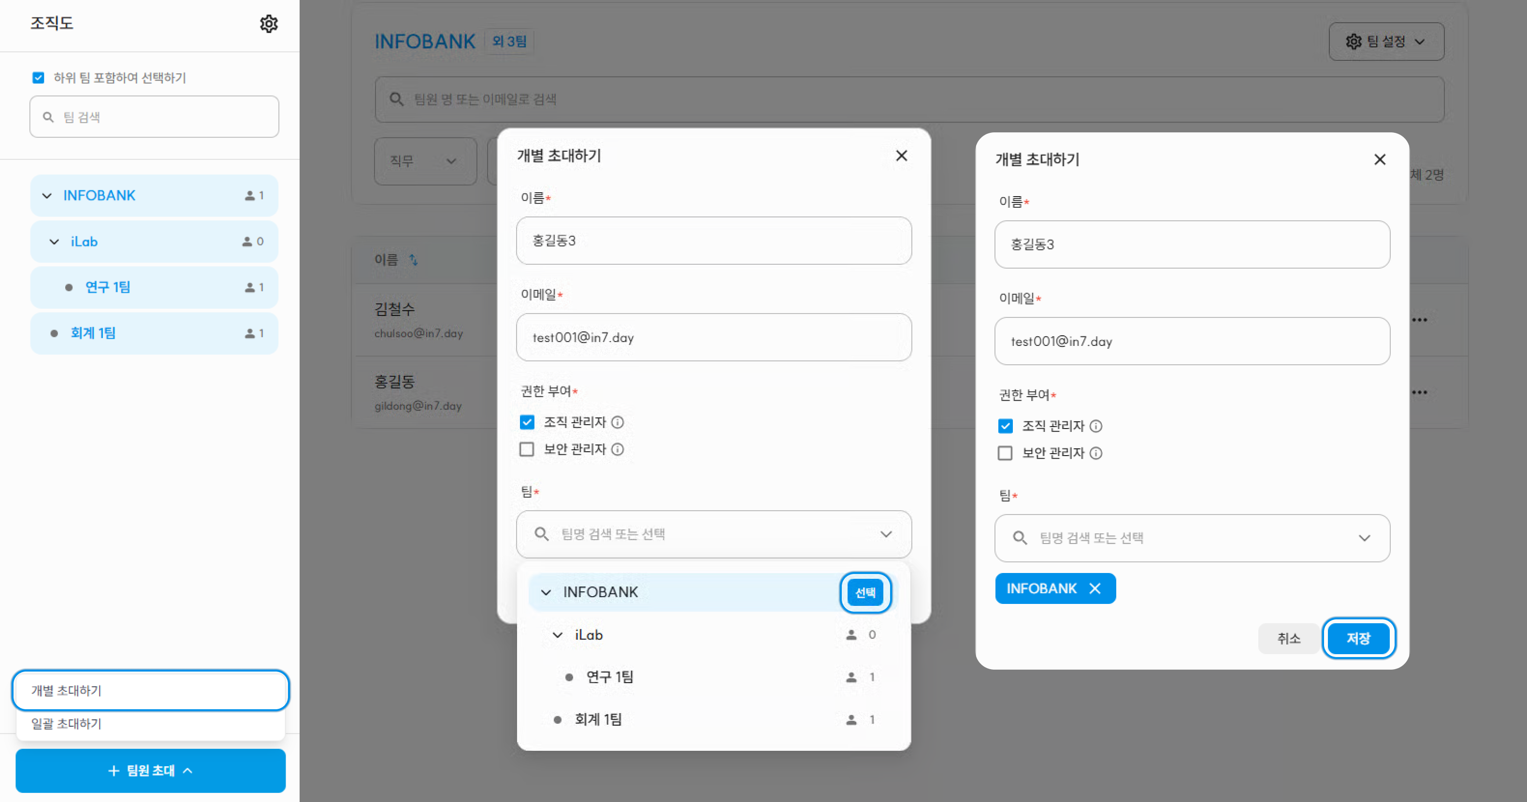This screenshot has width=1527, height=802.
Task: Check 보안 관리자 in right dialog
Action: (1005, 454)
